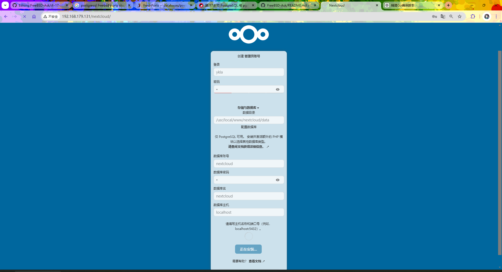Click the 数据库主机 localhost field

tap(249, 212)
